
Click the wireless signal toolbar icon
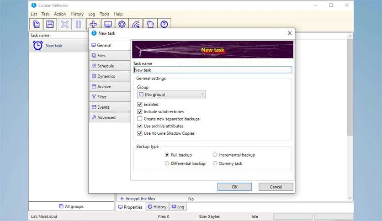tap(136, 24)
